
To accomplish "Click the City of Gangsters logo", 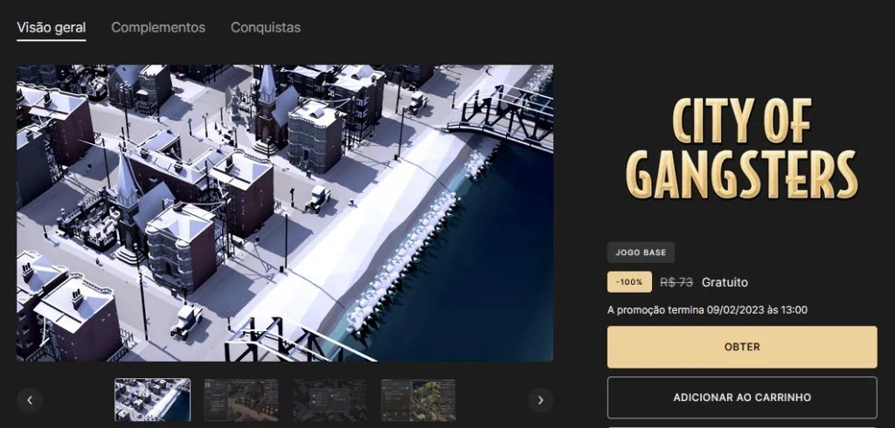I will tap(742, 148).
